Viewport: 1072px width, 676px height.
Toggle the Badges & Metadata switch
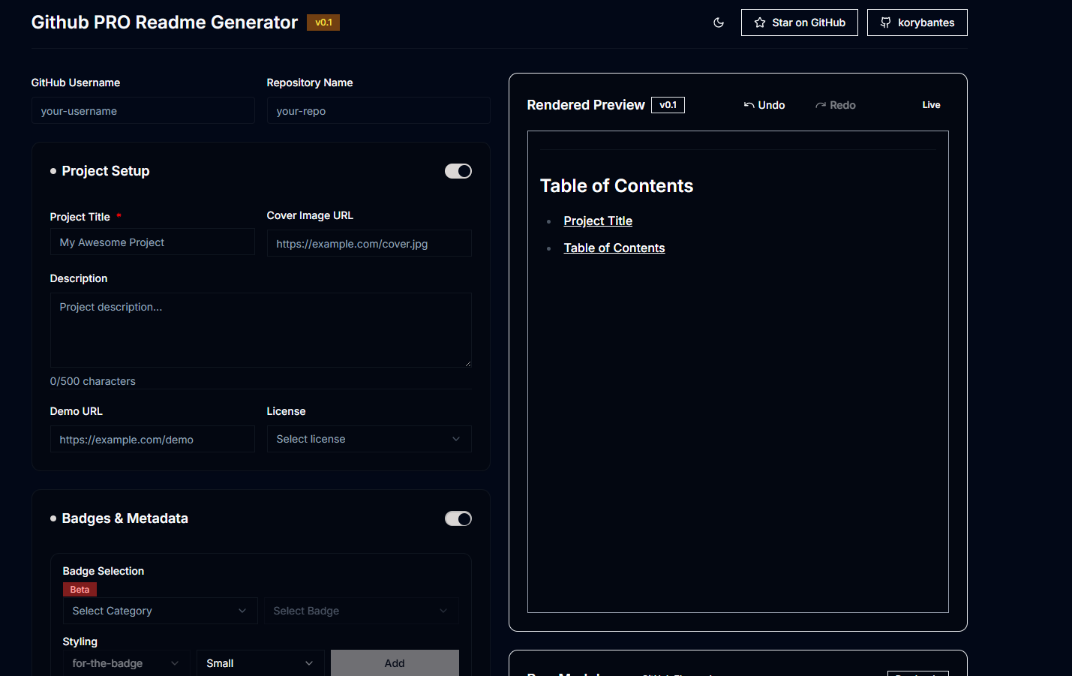tap(458, 518)
